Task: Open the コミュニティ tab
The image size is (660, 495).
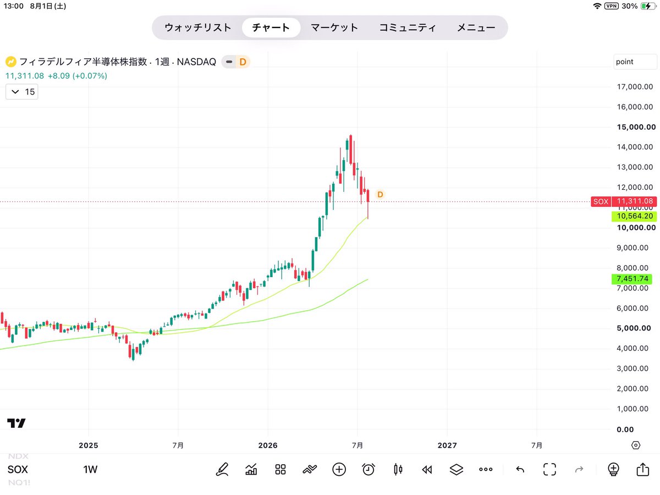Action: (x=408, y=28)
